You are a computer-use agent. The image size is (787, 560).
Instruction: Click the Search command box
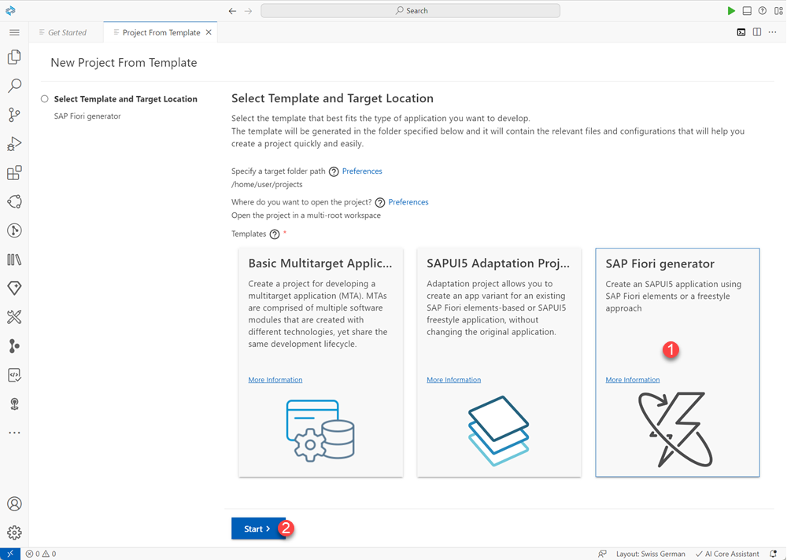tap(411, 10)
